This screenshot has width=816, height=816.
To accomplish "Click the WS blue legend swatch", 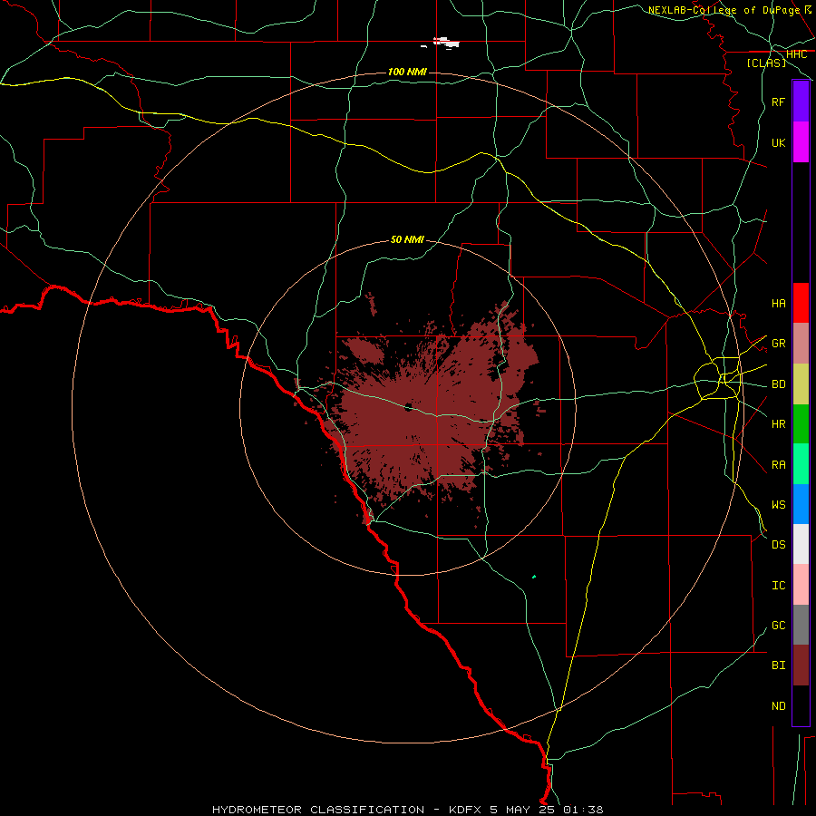I will (801, 504).
